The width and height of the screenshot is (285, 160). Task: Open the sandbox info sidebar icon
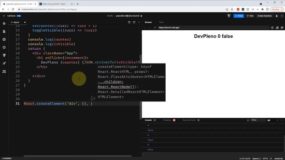click(x=4, y=24)
